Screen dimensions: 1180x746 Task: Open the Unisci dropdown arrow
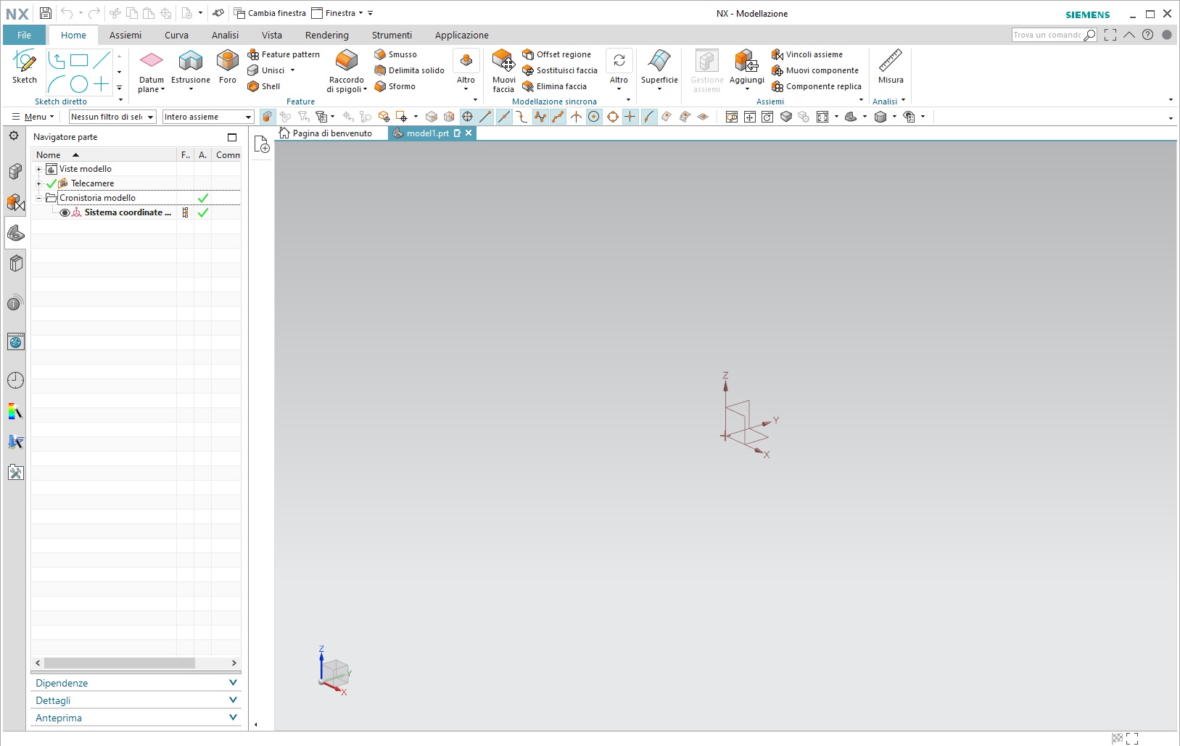[293, 70]
